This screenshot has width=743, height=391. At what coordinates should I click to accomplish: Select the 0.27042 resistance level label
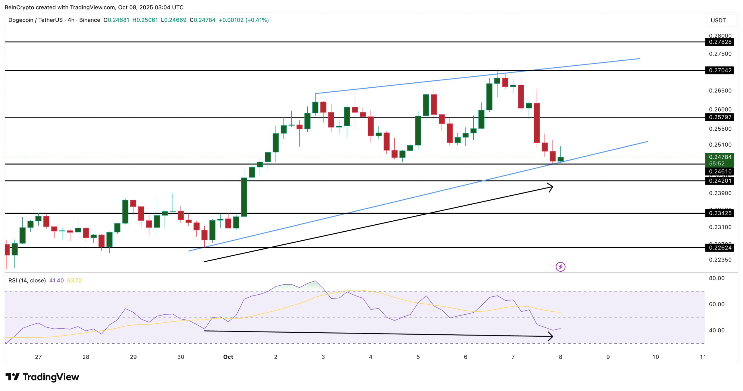pos(719,70)
